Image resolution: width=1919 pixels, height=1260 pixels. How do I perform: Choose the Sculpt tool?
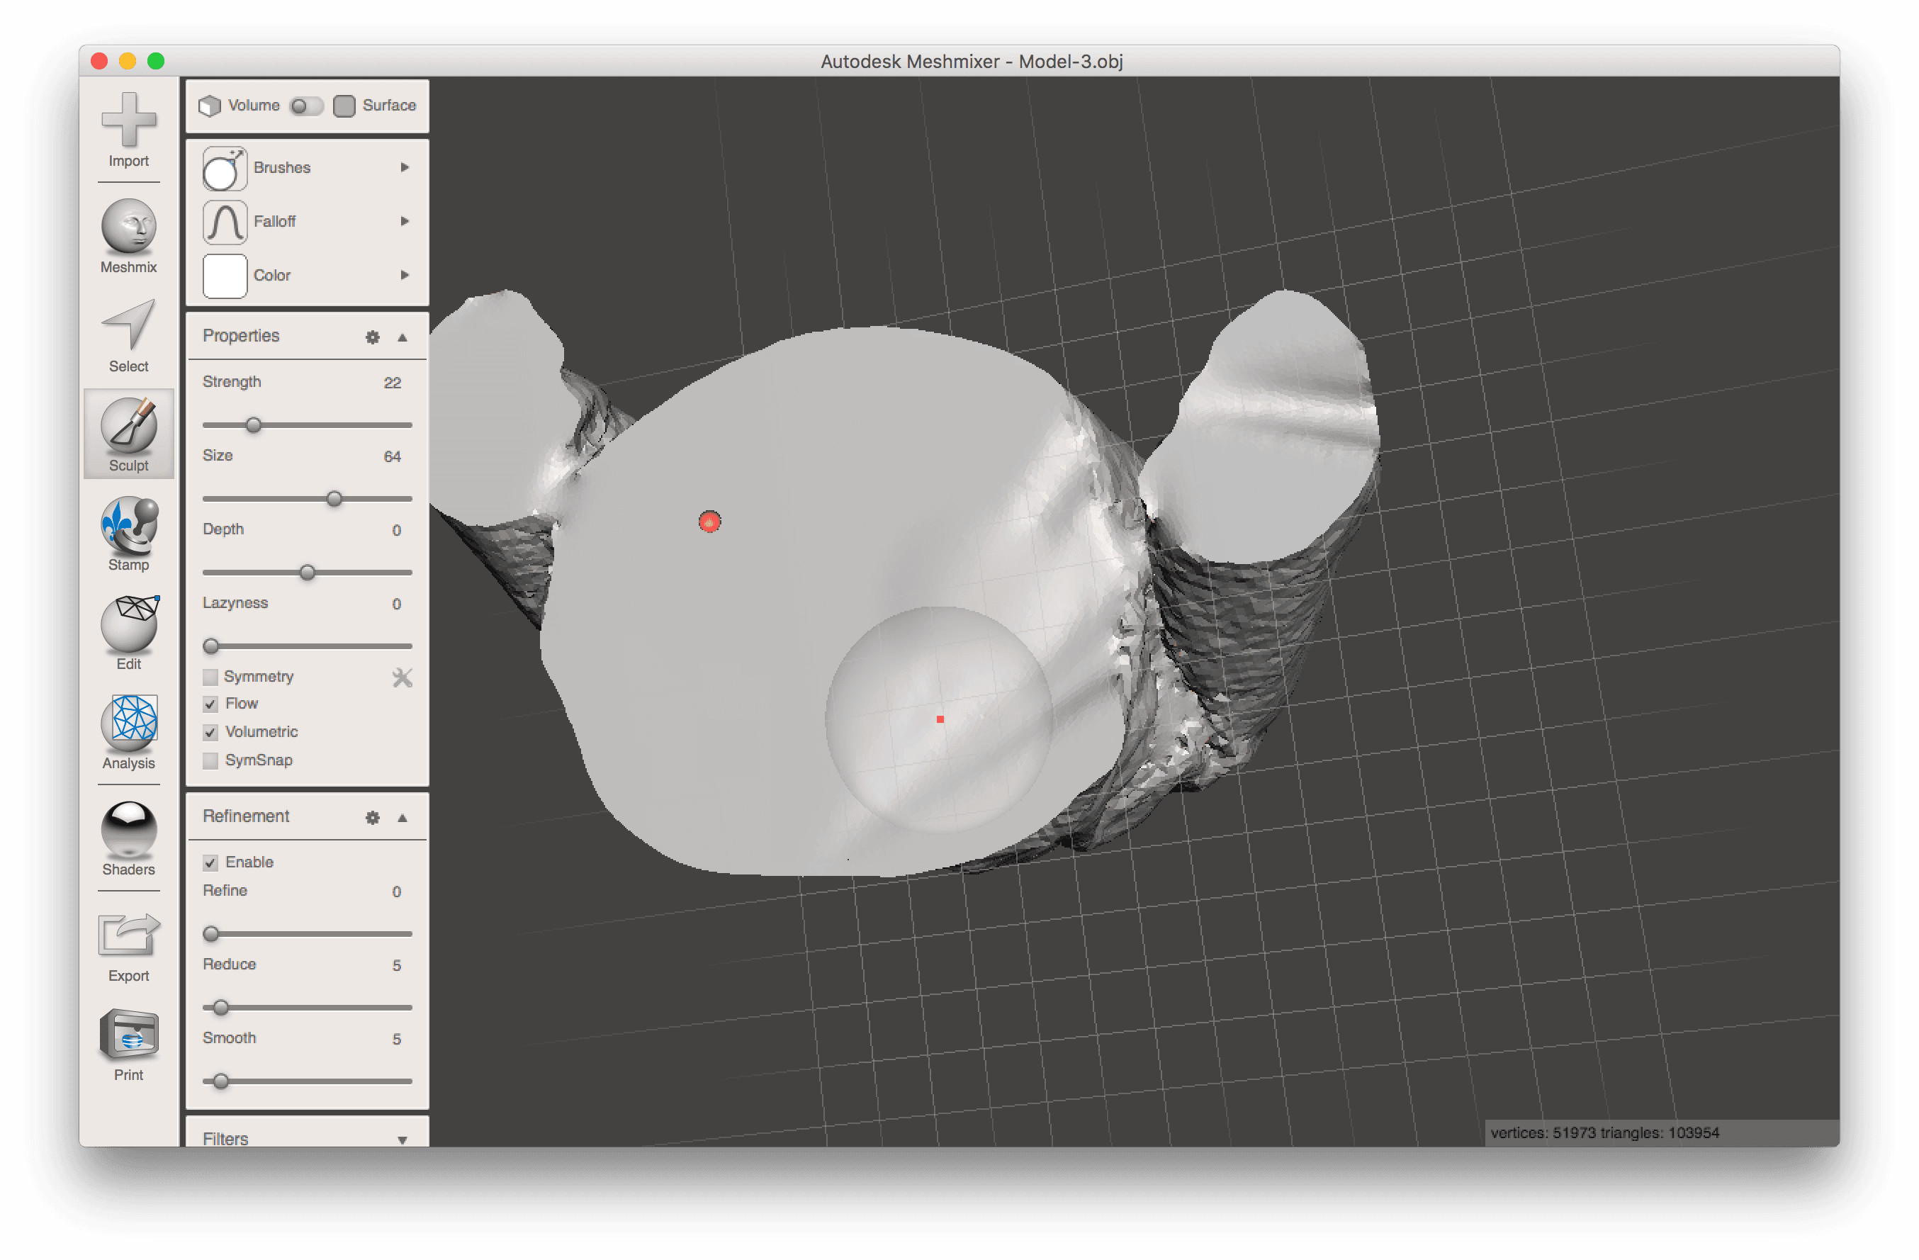click(x=128, y=434)
